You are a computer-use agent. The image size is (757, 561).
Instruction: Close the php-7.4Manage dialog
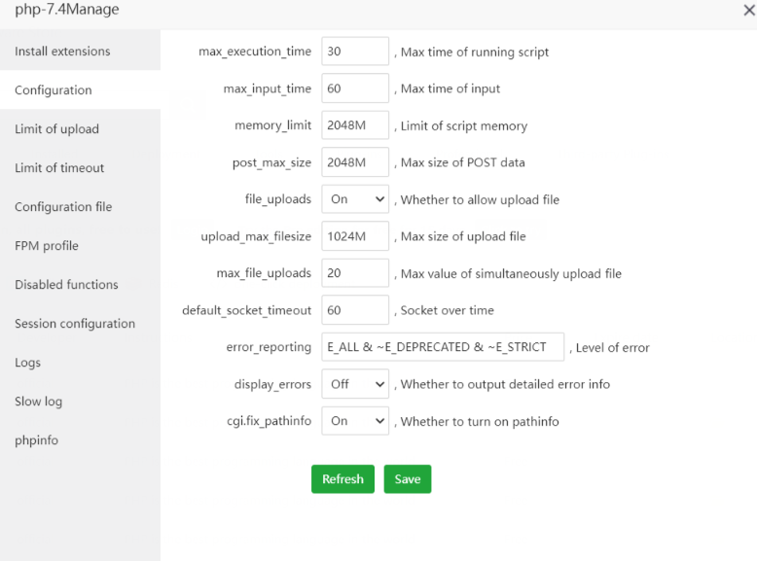[748, 10]
